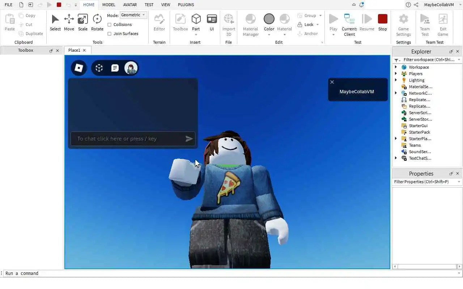
Task: Open the UI editor button
Action: (x=212, y=23)
